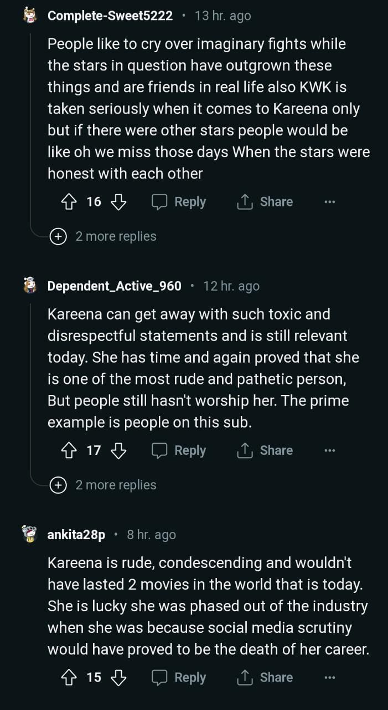
Task: Share ankita28p's comment
Action: (x=265, y=677)
